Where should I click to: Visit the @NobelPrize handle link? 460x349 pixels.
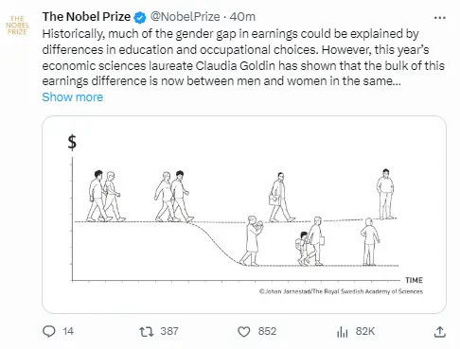pos(185,17)
